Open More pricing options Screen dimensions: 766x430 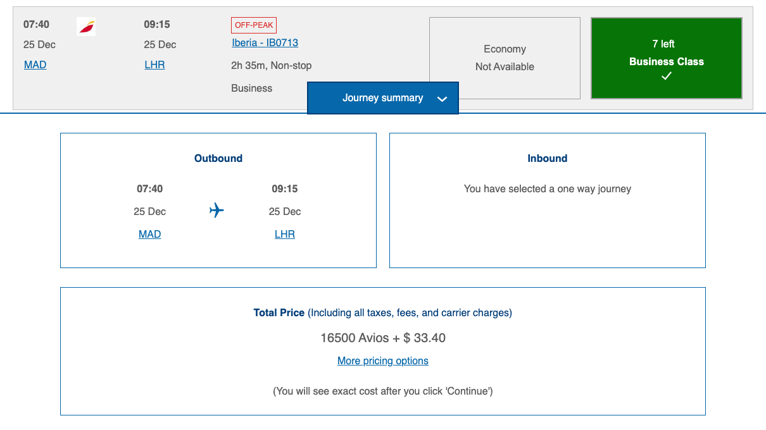[x=382, y=360]
